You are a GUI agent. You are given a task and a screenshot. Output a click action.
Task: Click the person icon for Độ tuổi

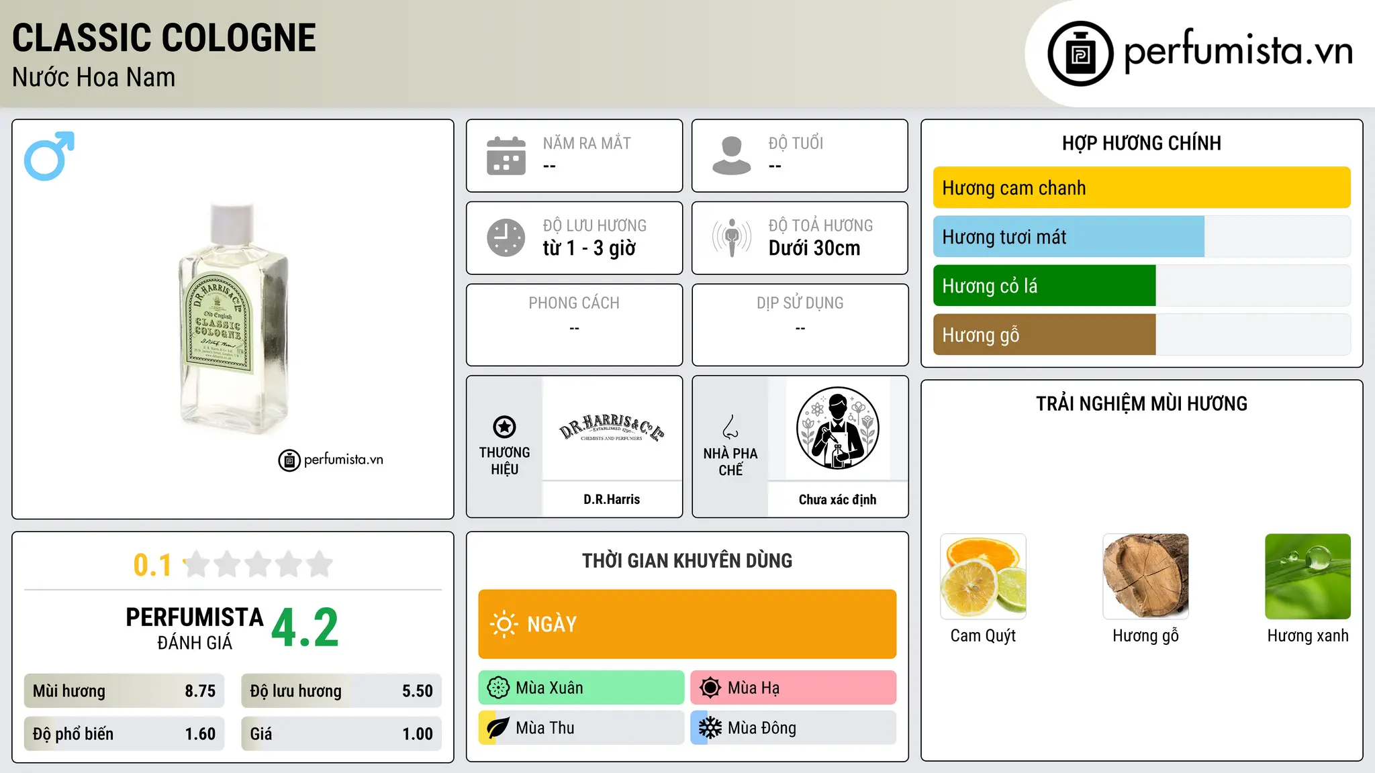pos(732,156)
